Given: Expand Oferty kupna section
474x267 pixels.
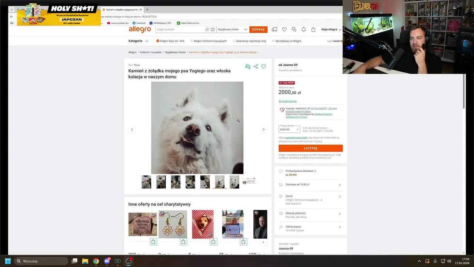Looking at the screenshot, I should click(310, 228).
